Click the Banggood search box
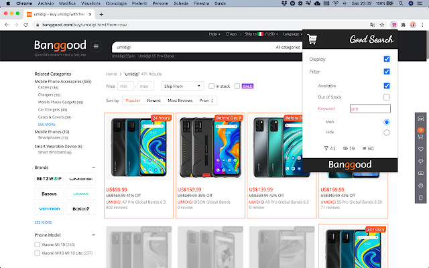This screenshot has height=268, width=429. click(192, 48)
